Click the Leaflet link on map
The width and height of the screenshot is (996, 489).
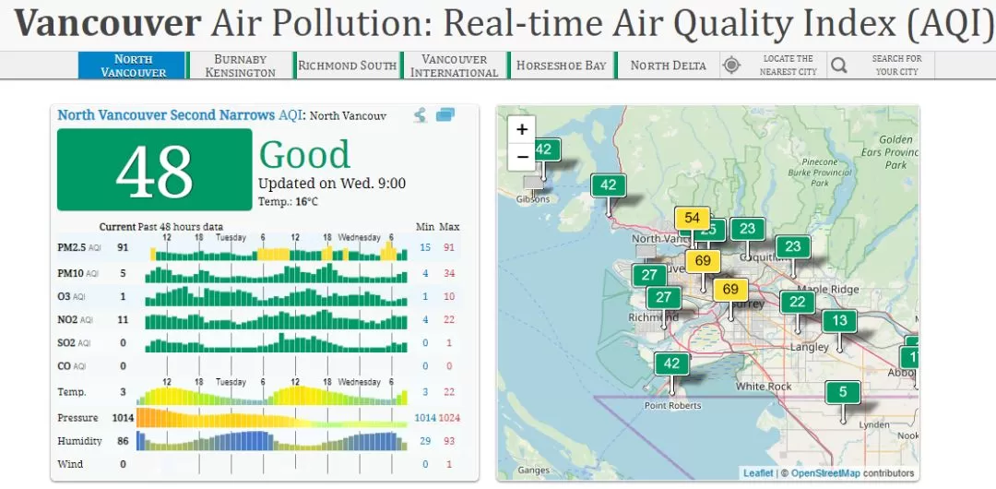(x=758, y=473)
